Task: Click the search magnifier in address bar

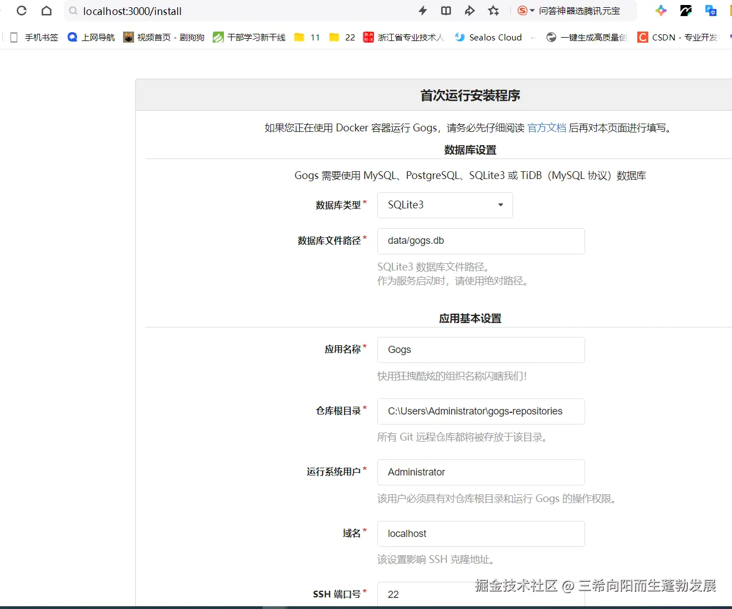Action: [x=73, y=11]
